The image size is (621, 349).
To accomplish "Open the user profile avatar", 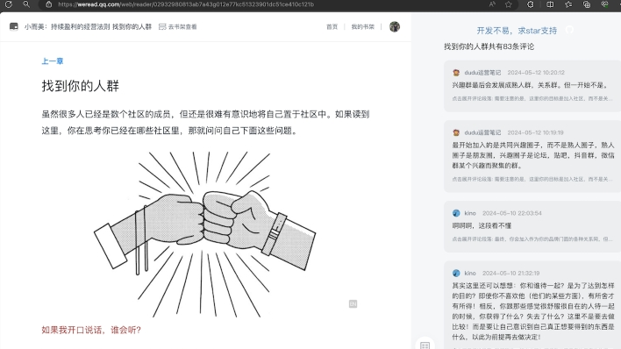I will [395, 26].
